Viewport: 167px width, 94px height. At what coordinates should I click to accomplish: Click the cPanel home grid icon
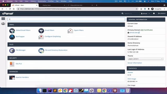(x=3, y=19)
